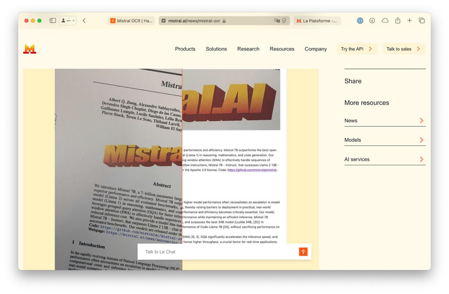Click the Talk to sales button
This screenshot has height=294, width=449.
click(x=404, y=49)
